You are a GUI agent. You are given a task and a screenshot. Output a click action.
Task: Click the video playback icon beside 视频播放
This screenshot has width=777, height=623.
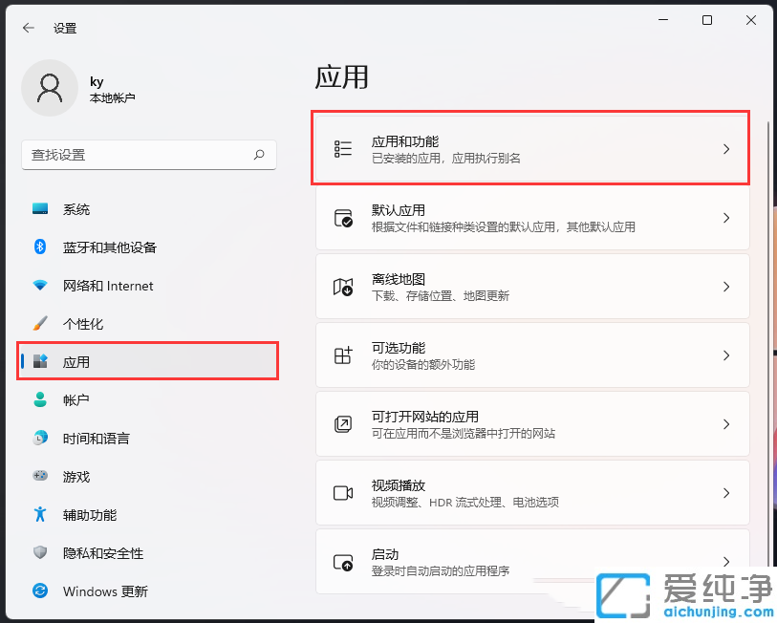click(343, 492)
